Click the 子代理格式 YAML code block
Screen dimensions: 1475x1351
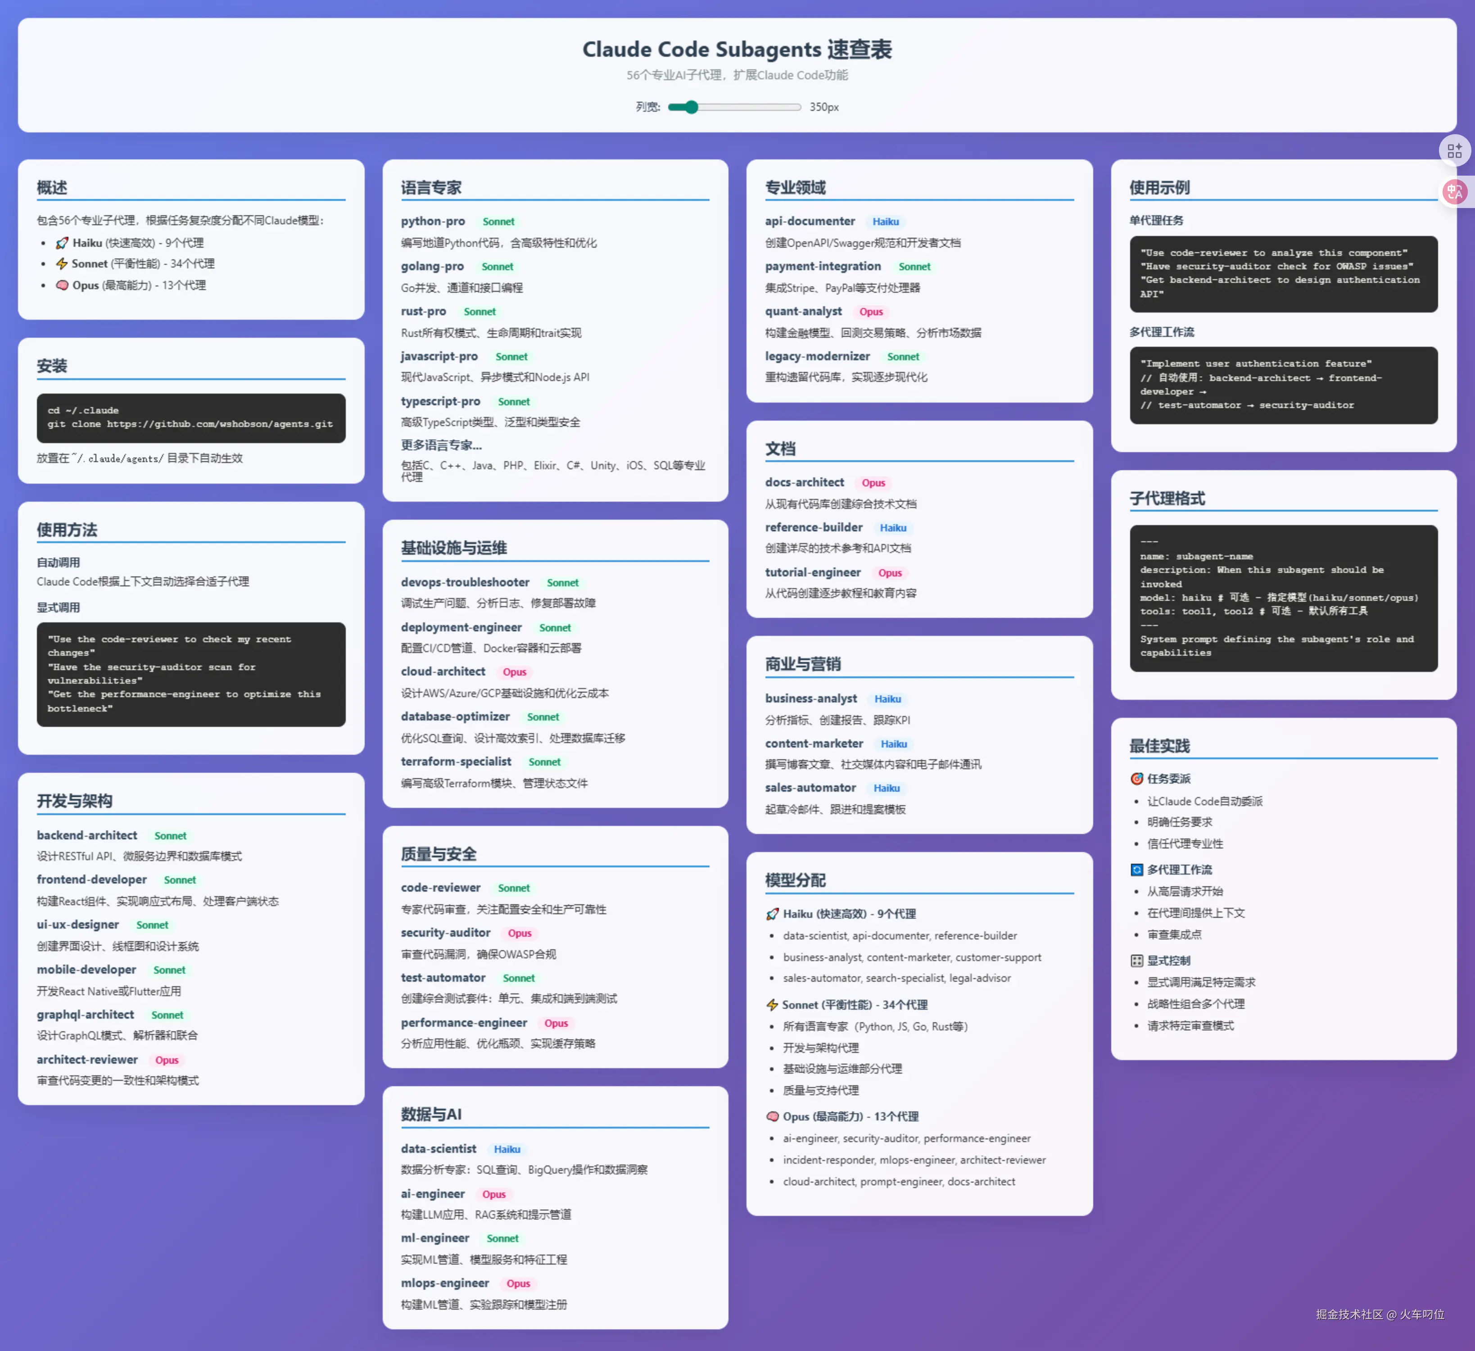click(1283, 598)
